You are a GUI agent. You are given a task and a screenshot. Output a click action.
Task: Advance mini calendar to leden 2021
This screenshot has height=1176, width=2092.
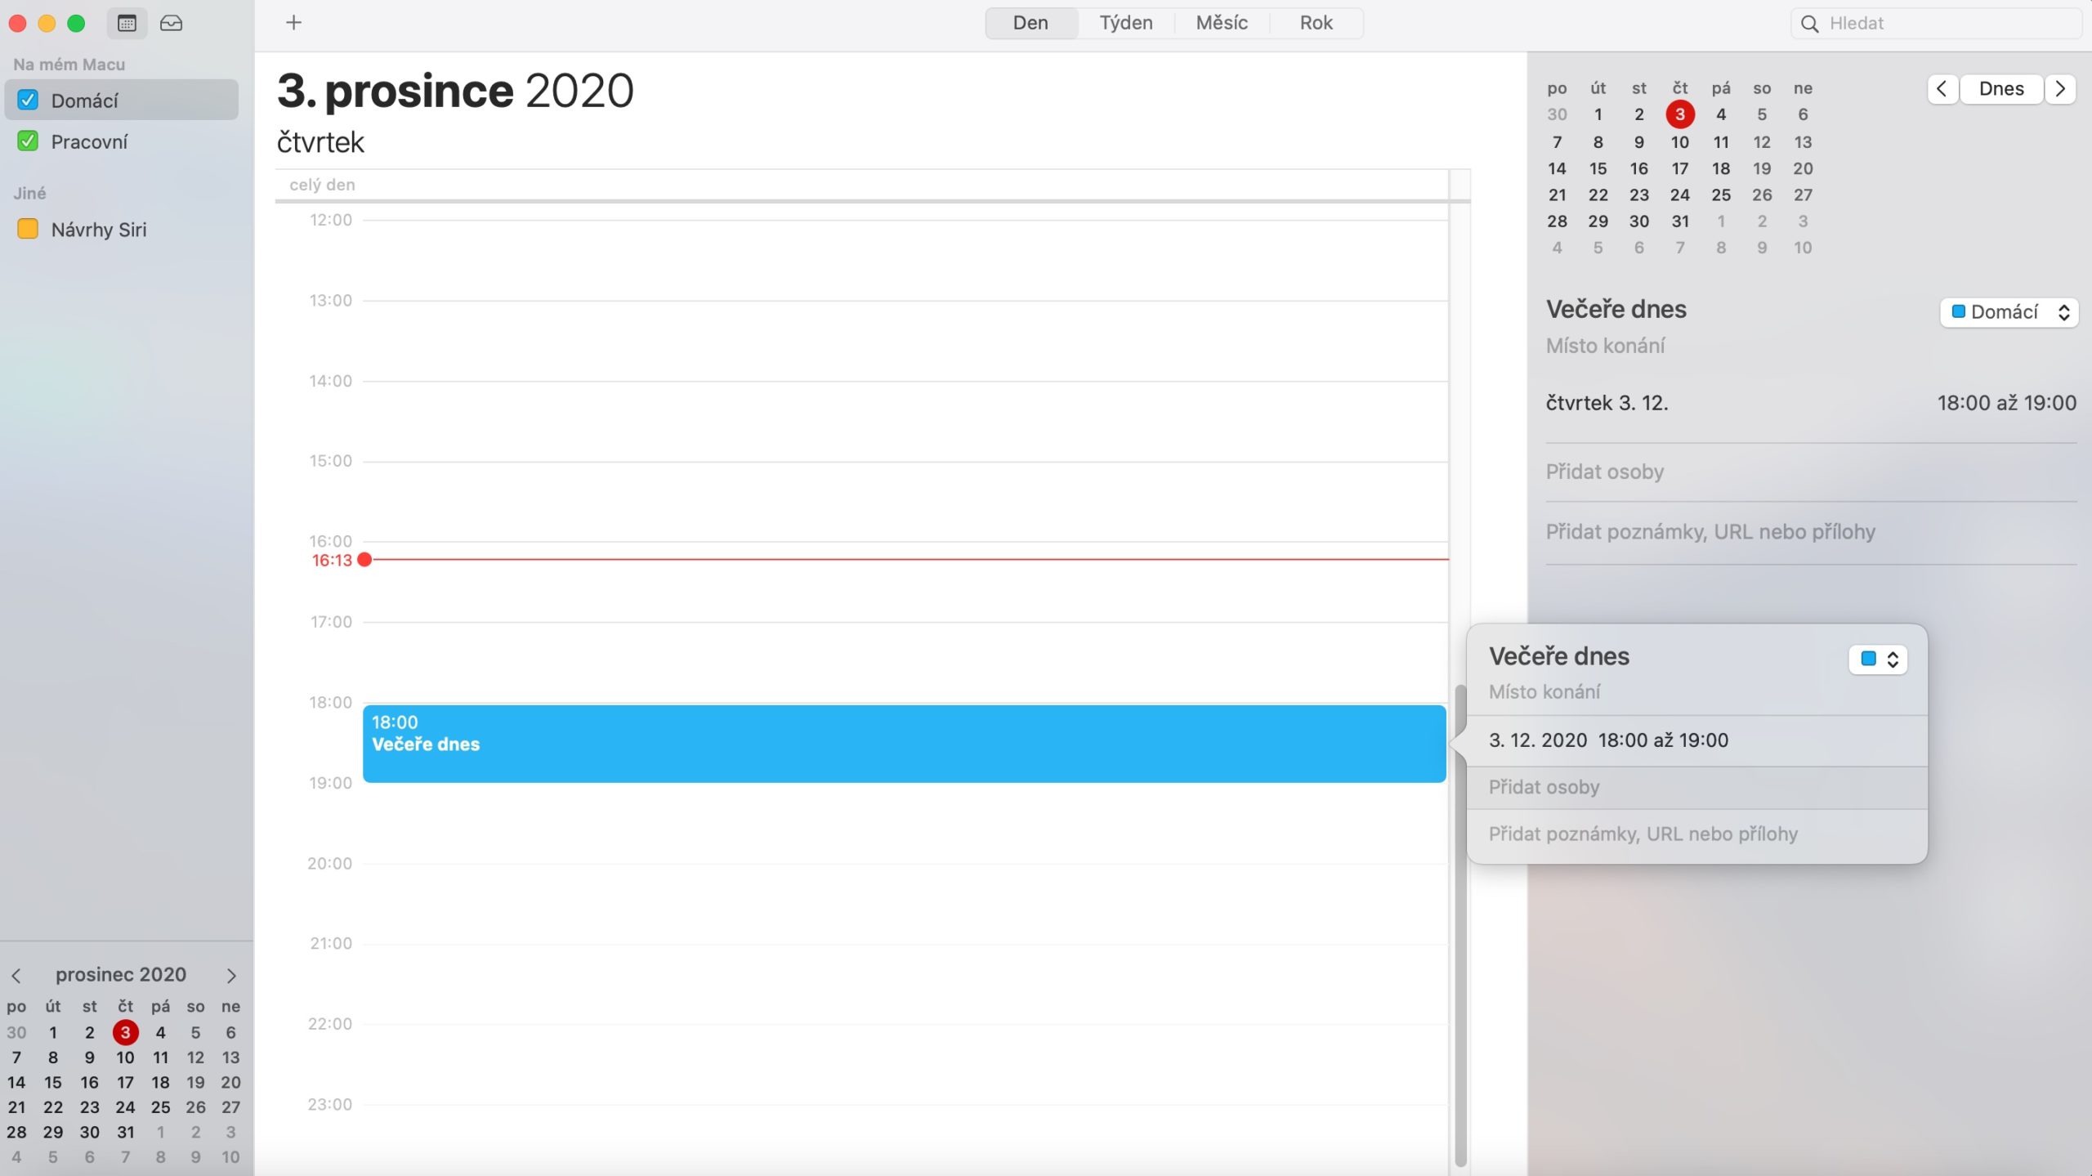[230, 974]
